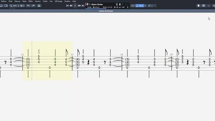
Task: Click the zoom magnifier icon
Action: (11, 6)
